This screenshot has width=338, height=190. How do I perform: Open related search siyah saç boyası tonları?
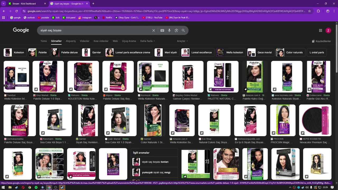(154, 162)
